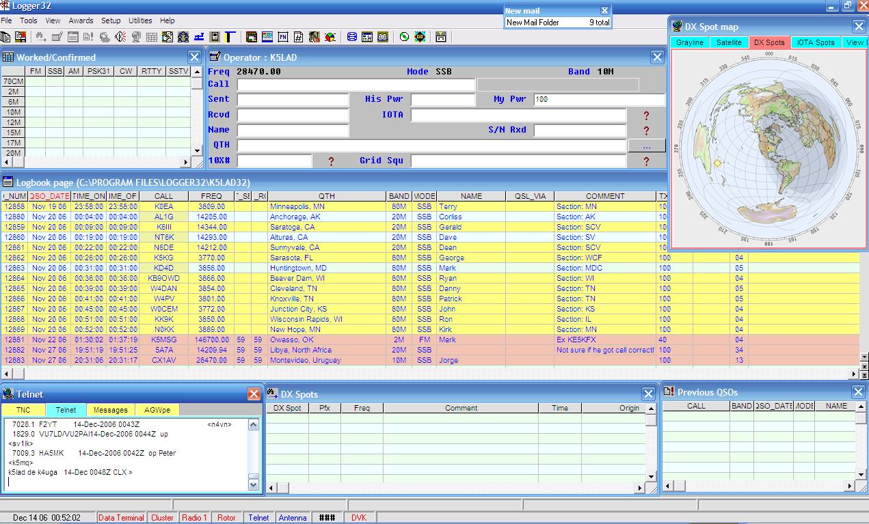Click Worked/Confirmed horizontal scrollbar right arrow
The height and width of the screenshot is (524, 869).
point(185,162)
